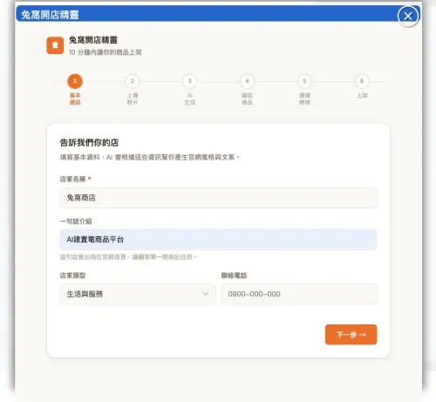Click the 填寫基本資料 description line

(x=149, y=157)
